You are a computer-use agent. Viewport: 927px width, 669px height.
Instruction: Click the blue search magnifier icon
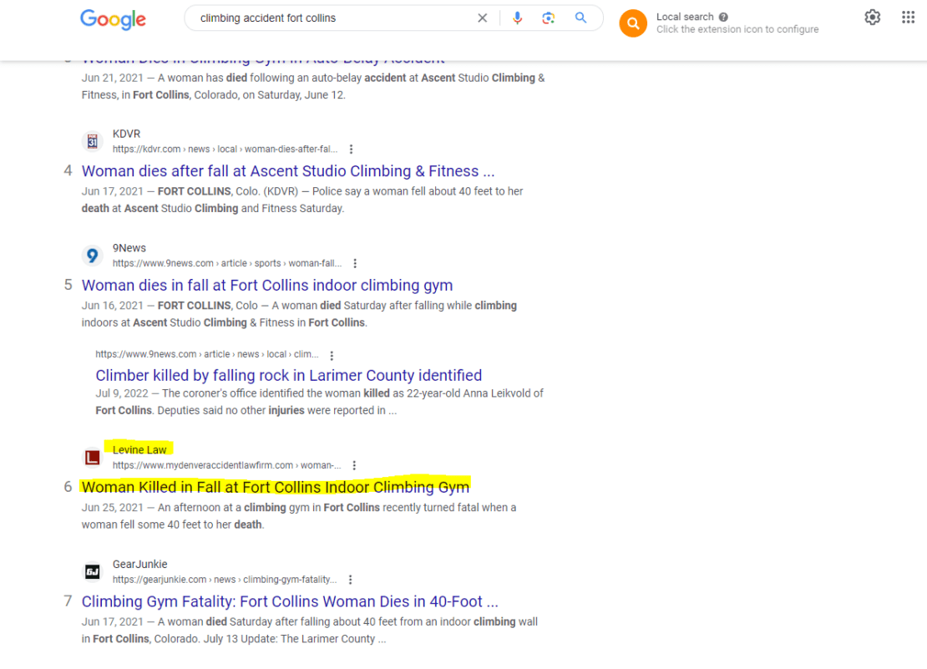click(x=581, y=17)
